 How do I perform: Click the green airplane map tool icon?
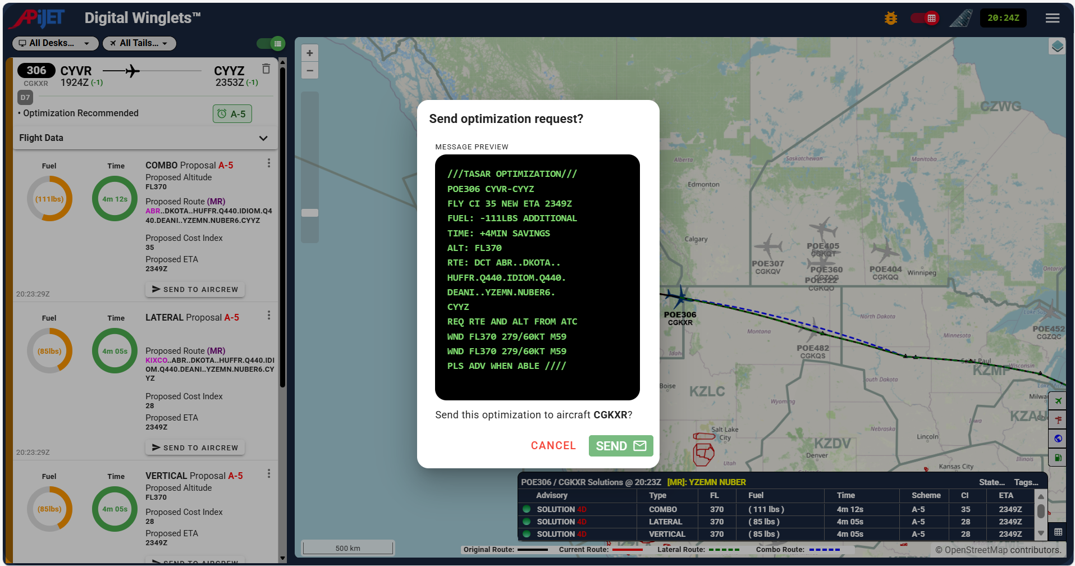pos(1058,401)
